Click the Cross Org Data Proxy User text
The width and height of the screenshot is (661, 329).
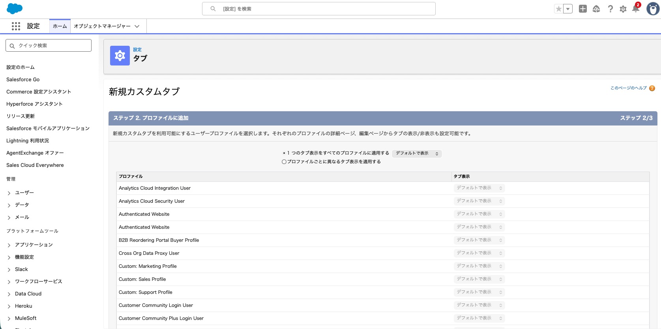tap(149, 253)
